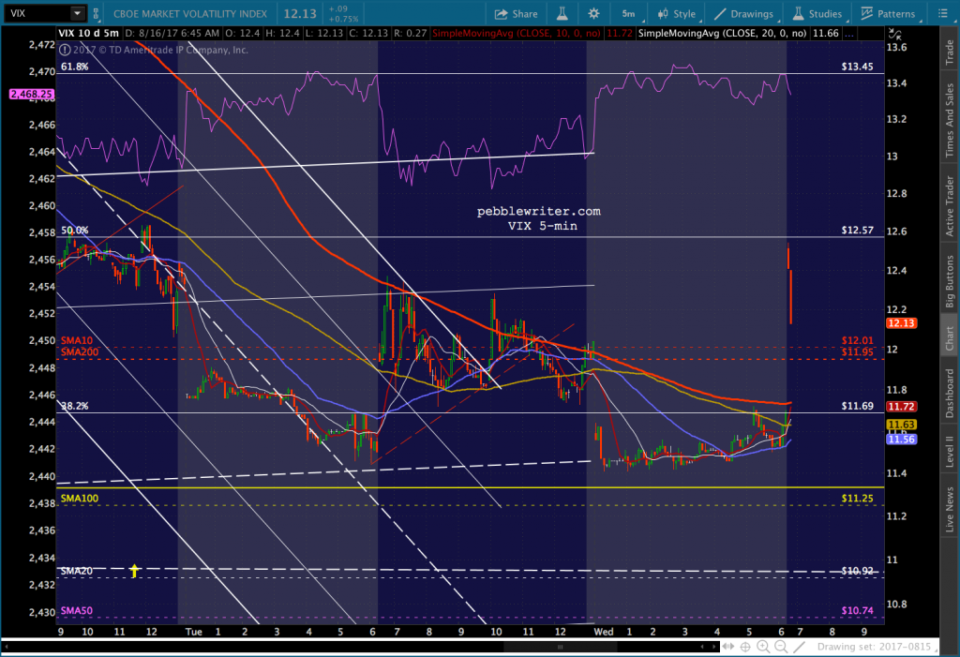960x657 pixels.
Task: Click the pebblewriter.com chart annotation
Action: (539, 211)
